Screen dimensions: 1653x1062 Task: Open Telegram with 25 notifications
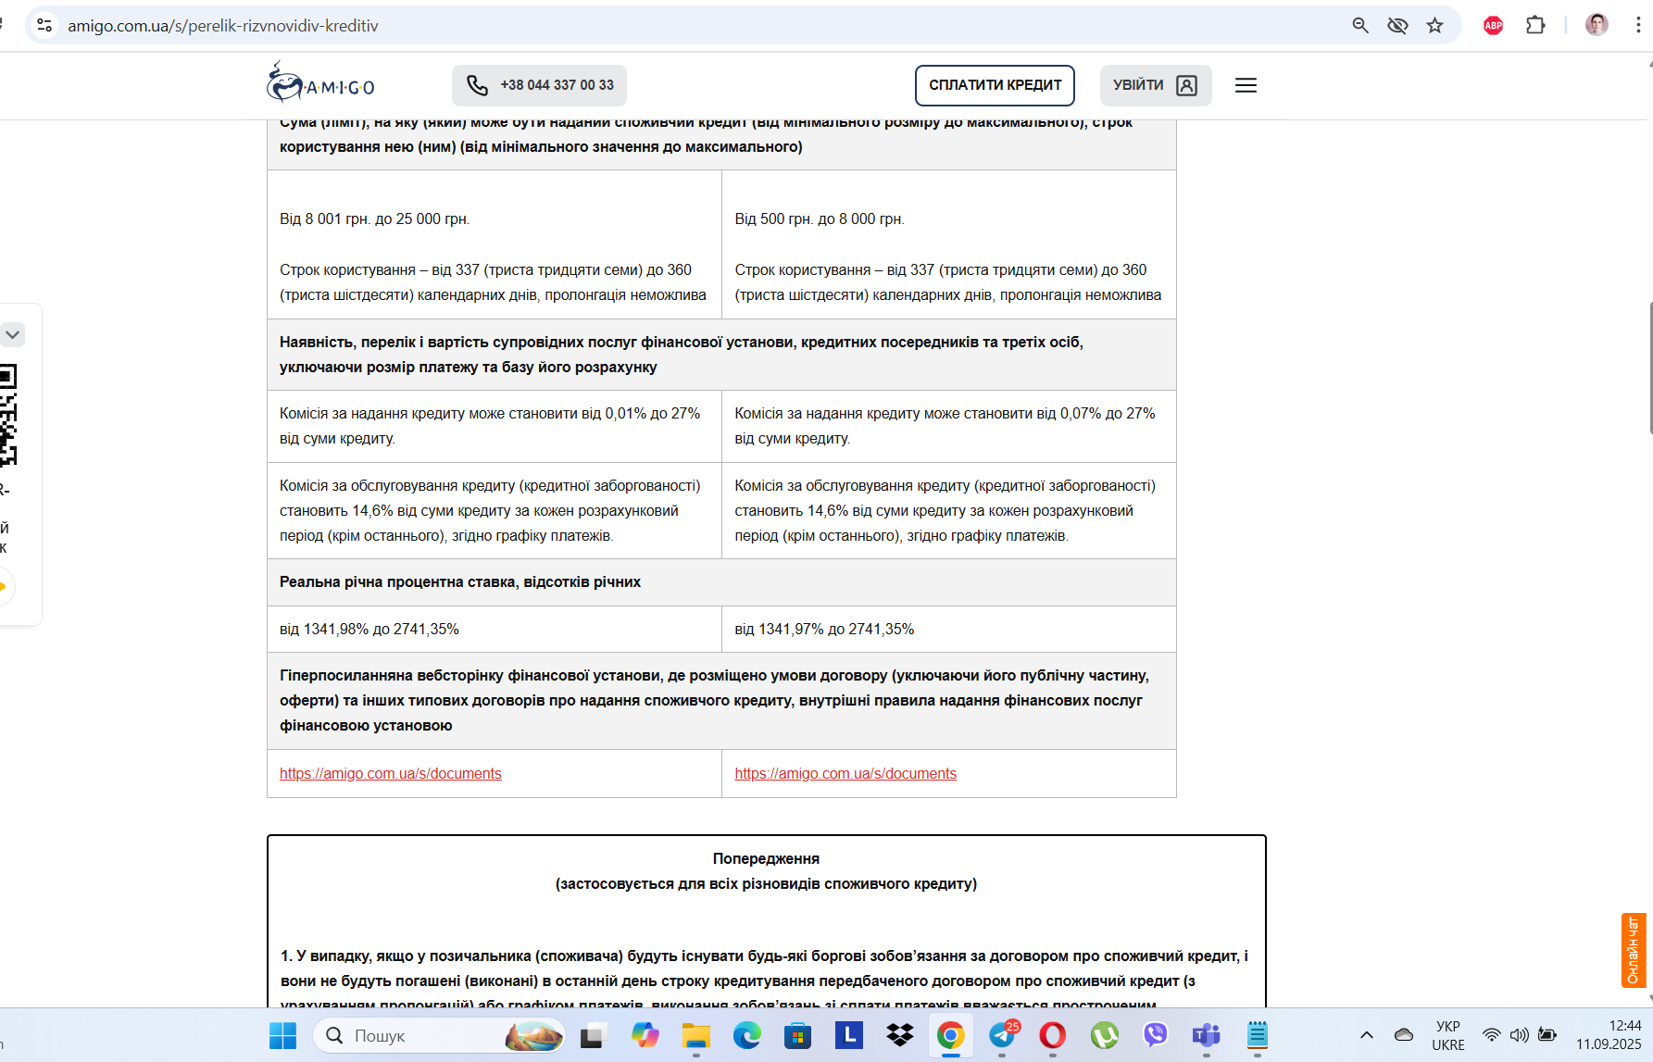(x=1002, y=1035)
